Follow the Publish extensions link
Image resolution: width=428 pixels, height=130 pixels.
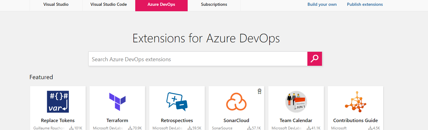(x=365, y=5)
